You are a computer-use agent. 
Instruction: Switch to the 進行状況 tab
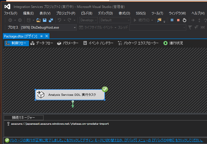[173, 43]
